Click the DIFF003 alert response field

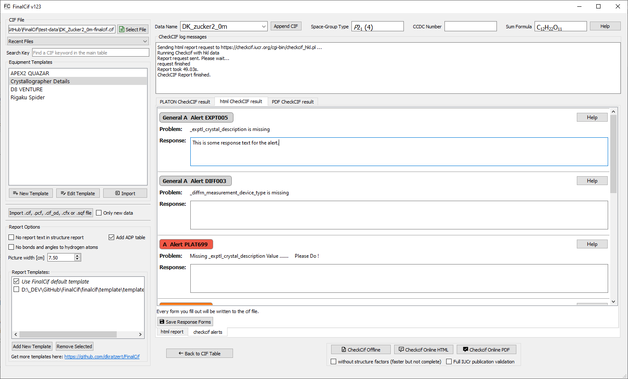399,215
